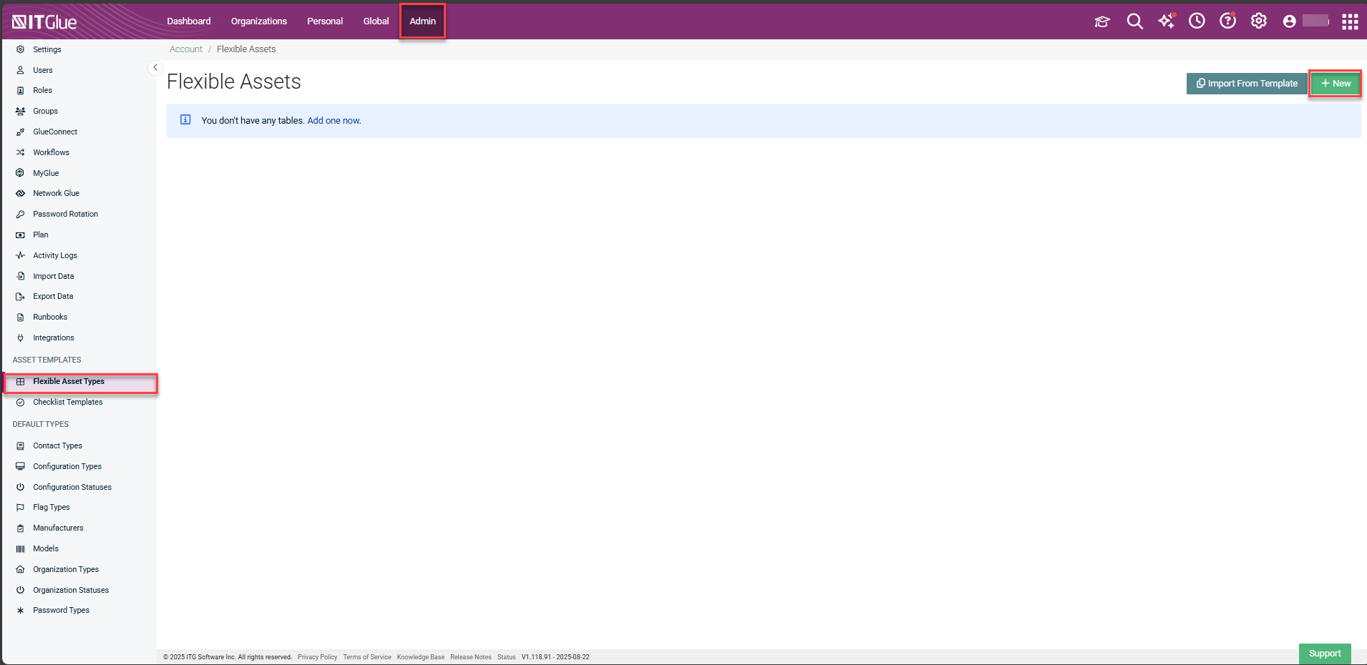Open the Plan page
Screen dimensions: 1367x665
(x=41, y=235)
